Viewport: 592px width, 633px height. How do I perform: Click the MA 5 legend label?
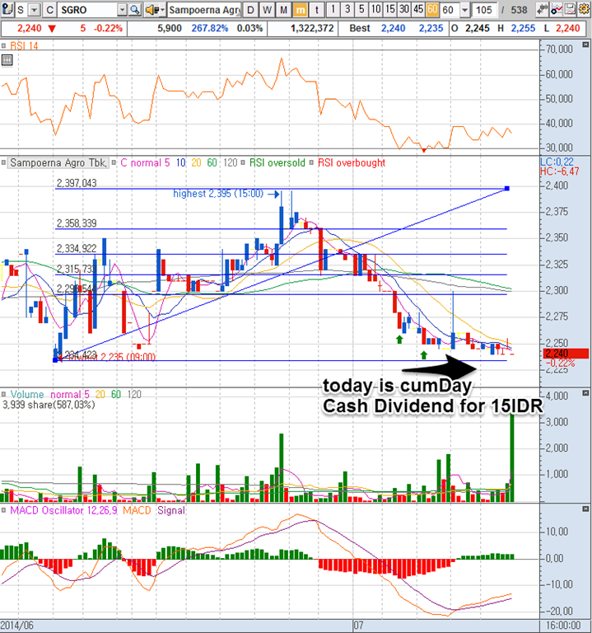click(167, 162)
